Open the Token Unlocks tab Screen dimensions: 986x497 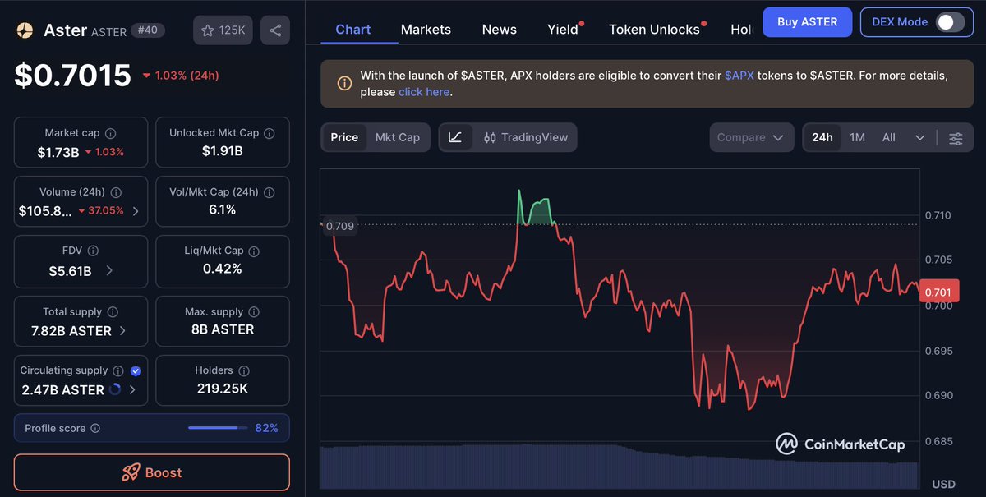point(655,30)
